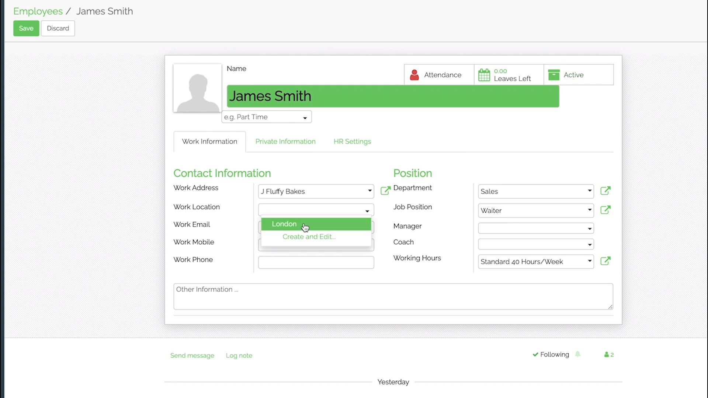The height and width of the screenshot is (398, 708).
Task: Open the Manager dropdown
Action: (x=589, y=229)
